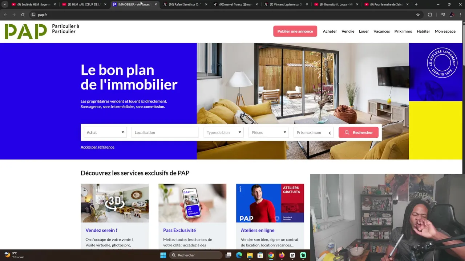Switch to the Bramsito ft. Lossa tab
This screenshot has height=261, width=465.
point(336,4)
